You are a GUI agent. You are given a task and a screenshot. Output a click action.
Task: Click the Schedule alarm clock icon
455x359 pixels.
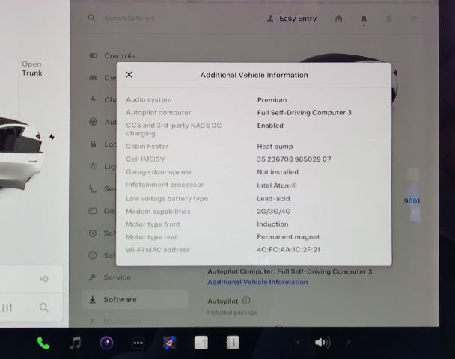coord(93,233)
